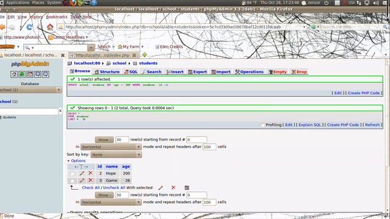Clear sidebar table filter with X
The image size is (390, 219).
pos(60,111)
